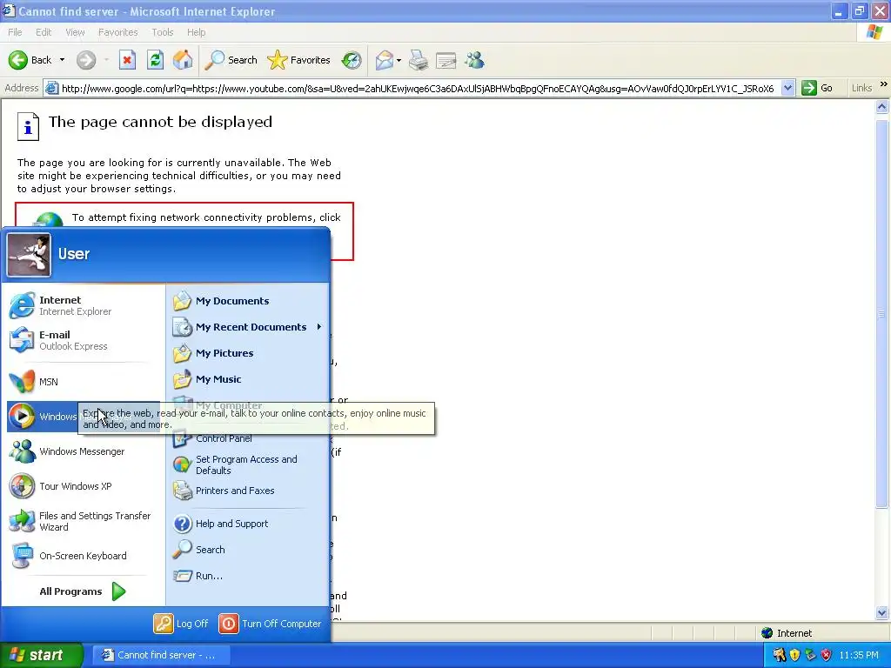Image resolution: width=891 pixels, height=668 pixels.
Task: Open the Messenger toolbar icon
Action: coord(474,60)
